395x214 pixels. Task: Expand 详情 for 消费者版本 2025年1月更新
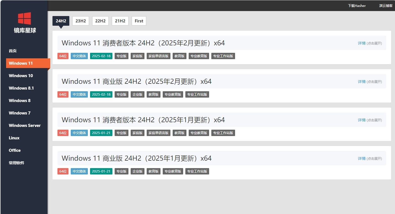pyautogui.click(x=362, y=120)
